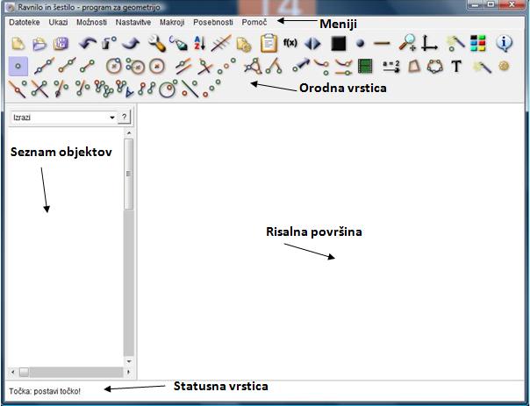Select the text tool marked T
Image resolution: width=530 pixels, height=406 pixels.
click(x=456, y=65)
